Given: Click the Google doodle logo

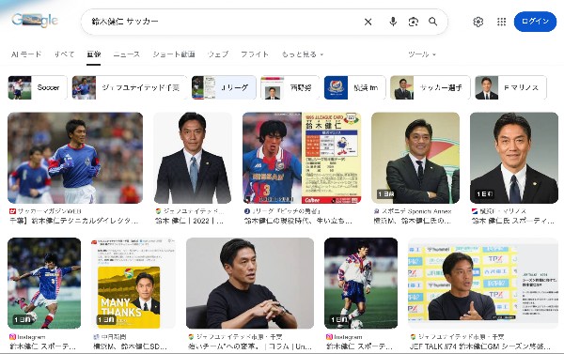Looking at the screenshot, I should click(x=35, y=21).
